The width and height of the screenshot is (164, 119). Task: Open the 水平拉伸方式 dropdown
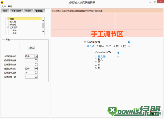click(36, 56)
